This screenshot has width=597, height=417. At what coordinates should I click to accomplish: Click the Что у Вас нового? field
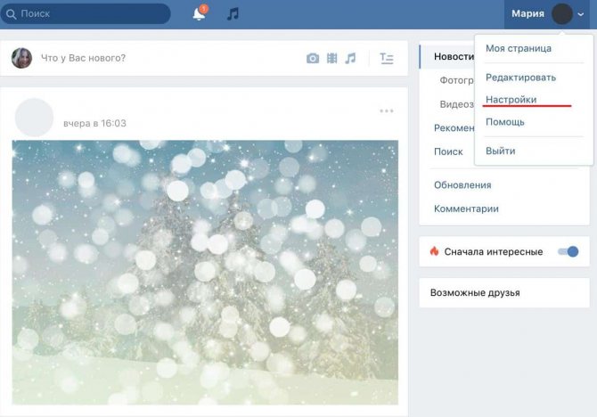point(83,58)
